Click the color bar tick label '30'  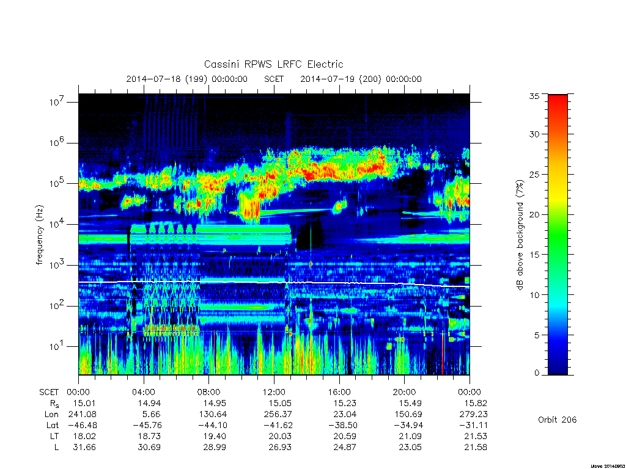pos(534,134)
